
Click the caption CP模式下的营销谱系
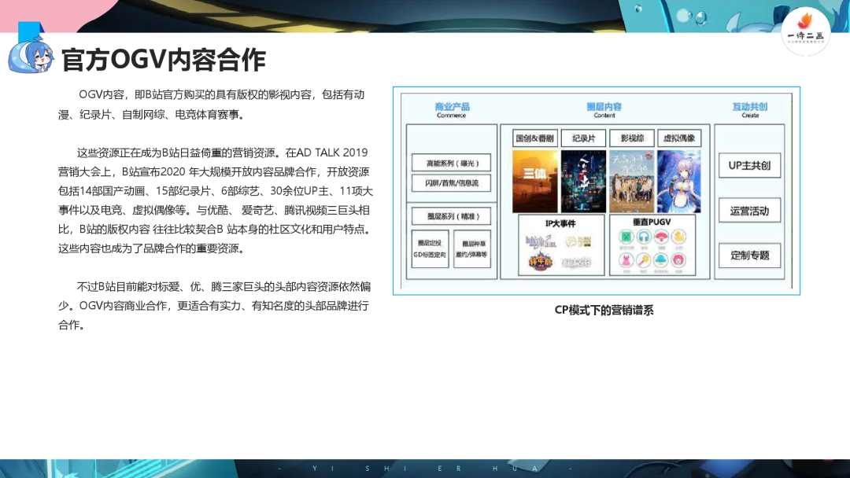(x=604, y=311)
